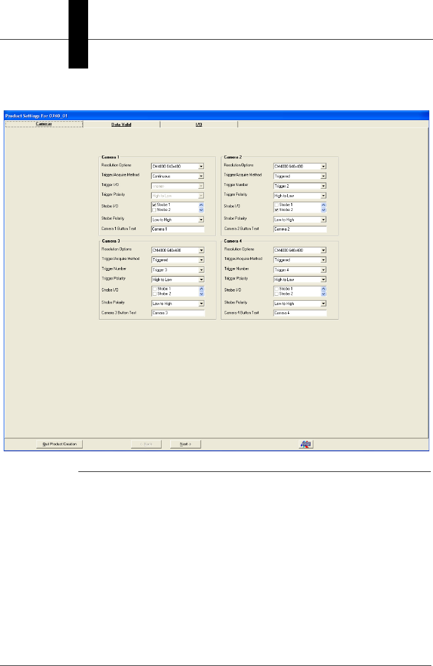
Task: Open Camera 3 Trigger Number dropdown
Action: pyautogui.click(x=201, y=270)
